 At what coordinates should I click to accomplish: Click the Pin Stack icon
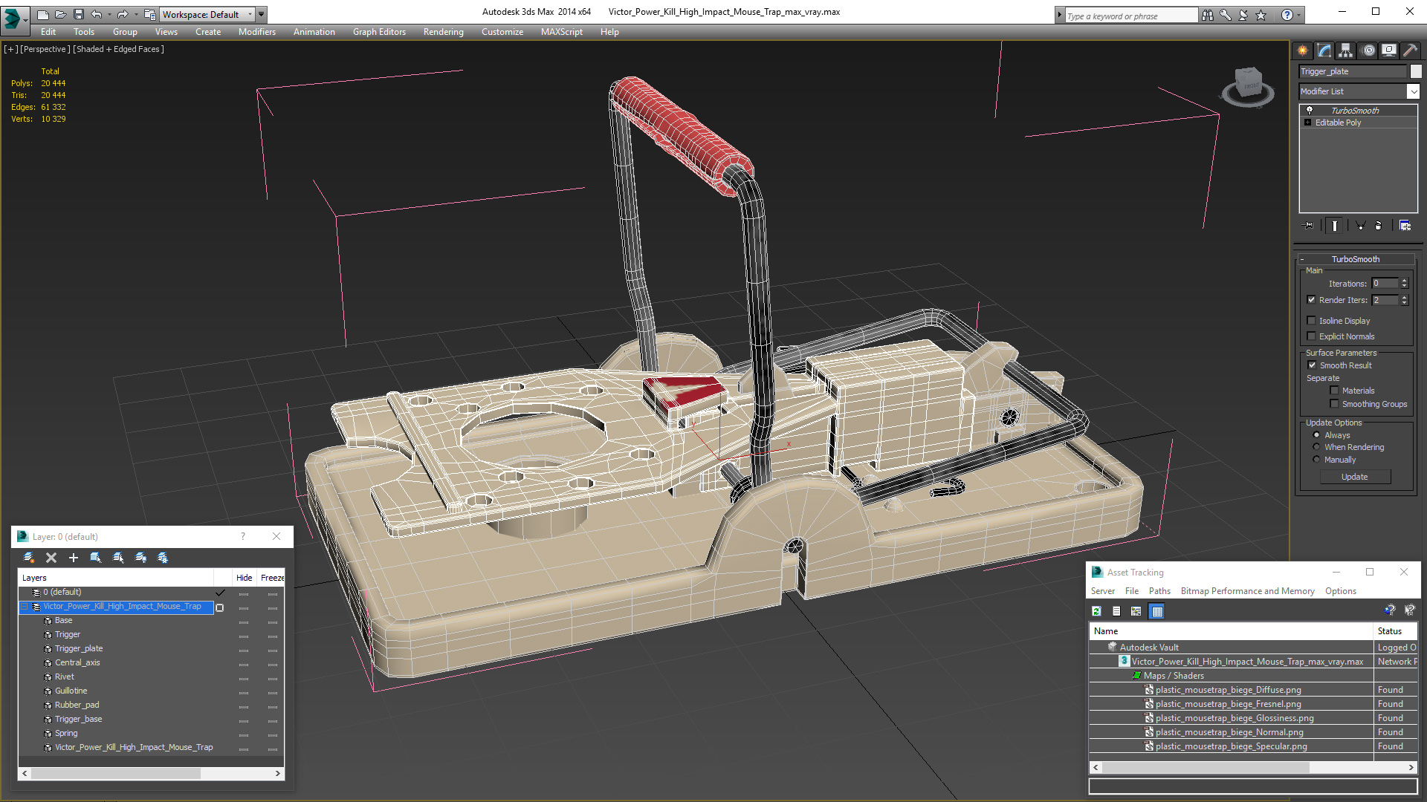(x=1310, y=226)
